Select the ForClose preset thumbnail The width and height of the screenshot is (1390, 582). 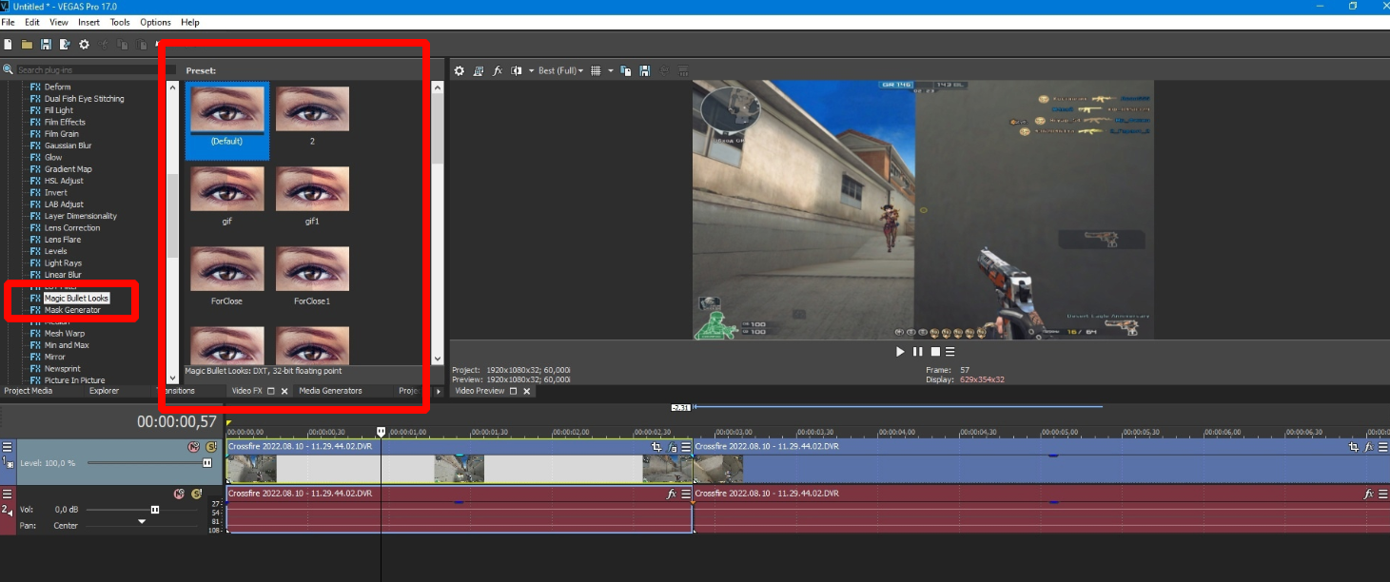226,269
